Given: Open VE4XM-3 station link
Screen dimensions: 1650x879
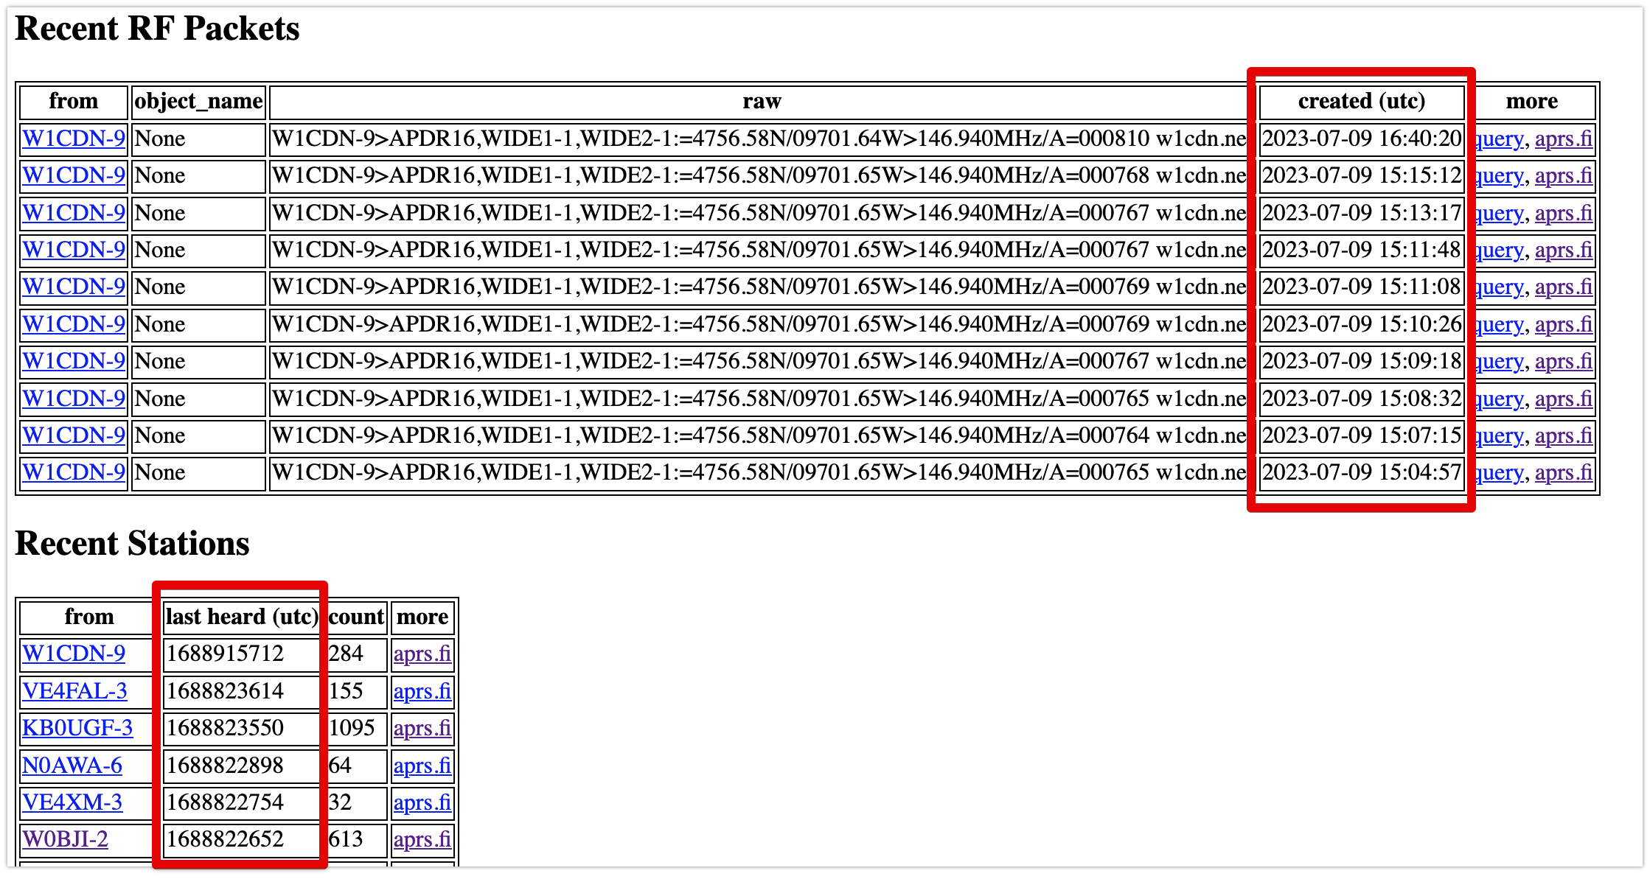Looking at the screenshot, I should click(x=72, y=802).
